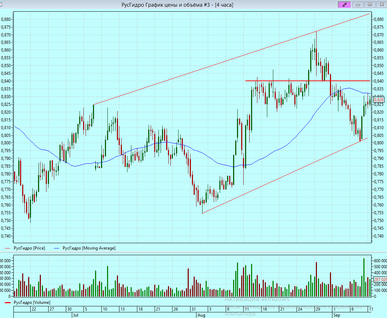The height and width of the screenshot is (318, 387).
Task: Click the 100 000 label on right volume axis
Action: (x=380, y=290)
